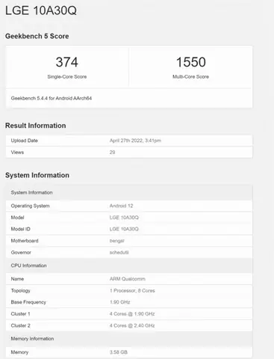This screenshot has height=359, width=274.
Task: Click the bengal motherboard value
Action: tap(117, 241)
